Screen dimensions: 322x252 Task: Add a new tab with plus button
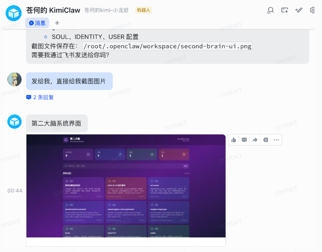click(x=57, y=23)
